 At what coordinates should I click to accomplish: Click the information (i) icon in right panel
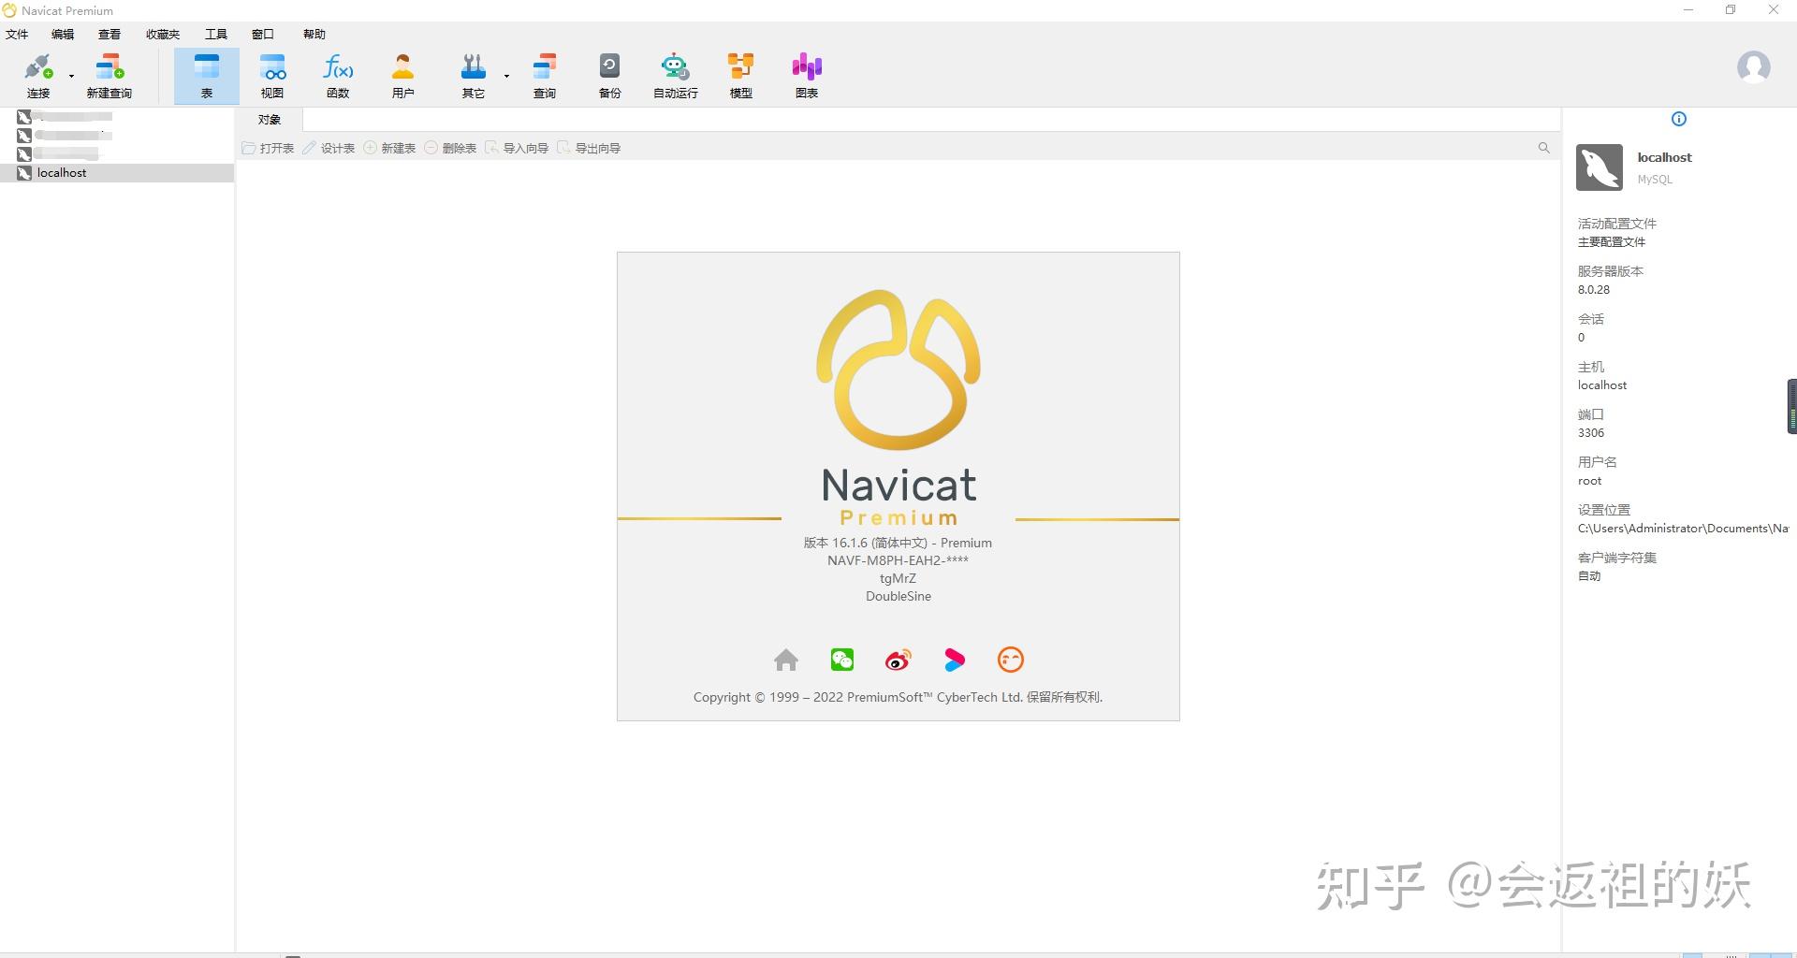tap(1679, 119)
